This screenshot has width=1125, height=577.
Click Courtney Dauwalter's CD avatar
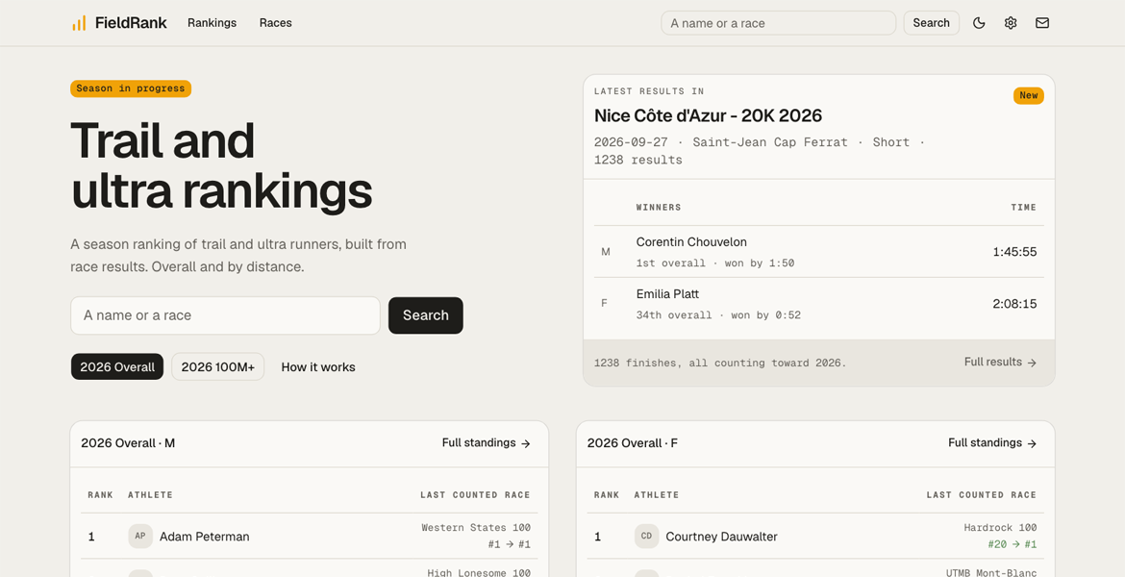[x=646, y=536]
